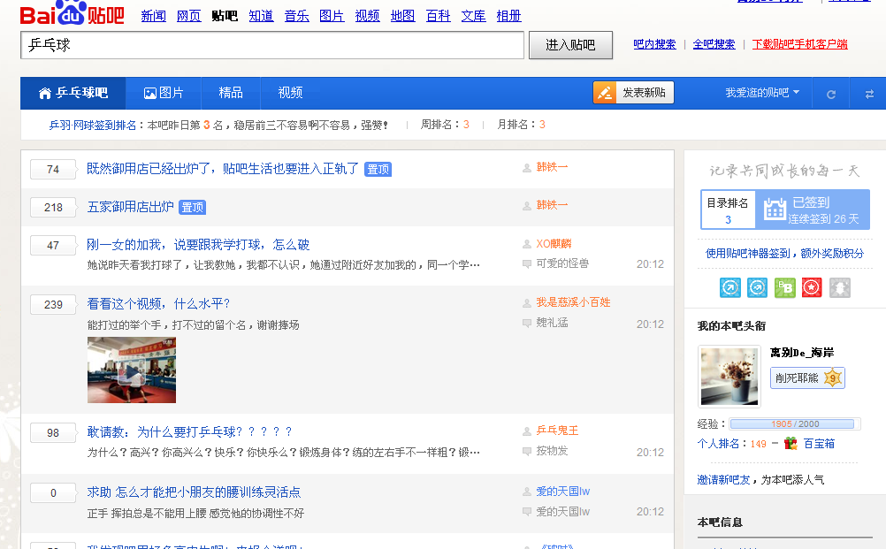Click the red star badge icon
Viewport: 886px width, 549px height.
coord(811,287)
